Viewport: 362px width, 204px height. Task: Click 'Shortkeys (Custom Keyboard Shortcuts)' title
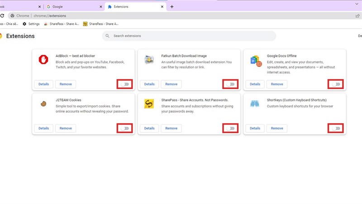[297, 100]
